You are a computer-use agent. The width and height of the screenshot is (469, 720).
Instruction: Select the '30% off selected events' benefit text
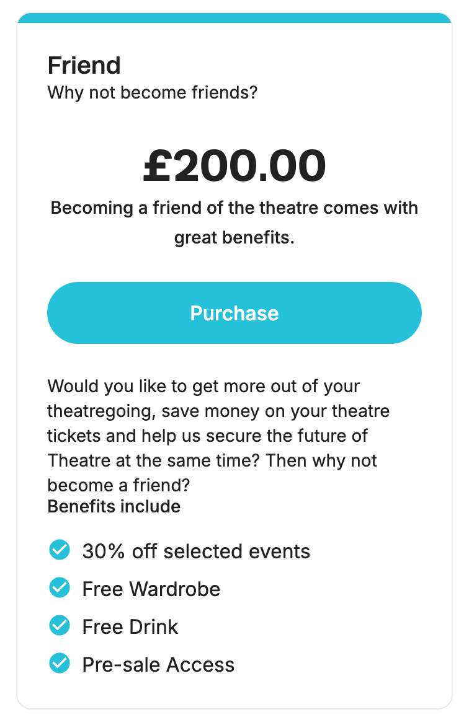click(x=196, y=551)
